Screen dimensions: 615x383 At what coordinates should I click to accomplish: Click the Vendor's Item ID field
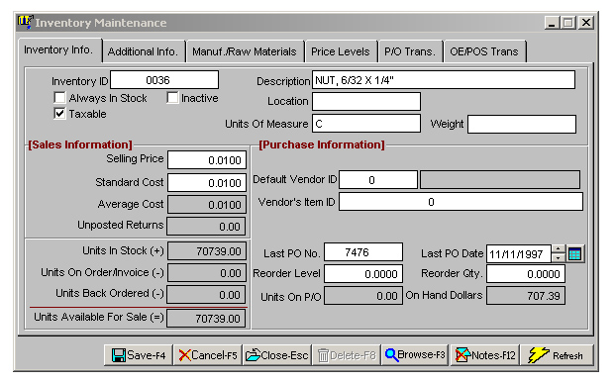point(461,202)
